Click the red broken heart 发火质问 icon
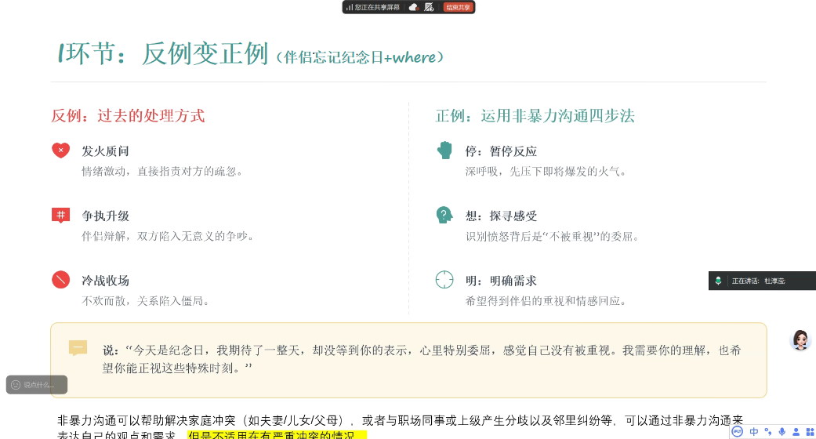 60,151
